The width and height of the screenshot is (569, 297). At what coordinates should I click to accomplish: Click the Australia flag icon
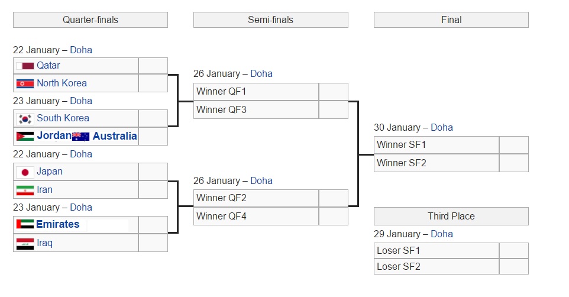click(80, 136)
